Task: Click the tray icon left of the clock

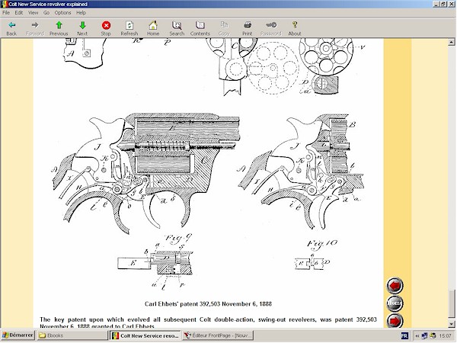Action: coord(433,336)
